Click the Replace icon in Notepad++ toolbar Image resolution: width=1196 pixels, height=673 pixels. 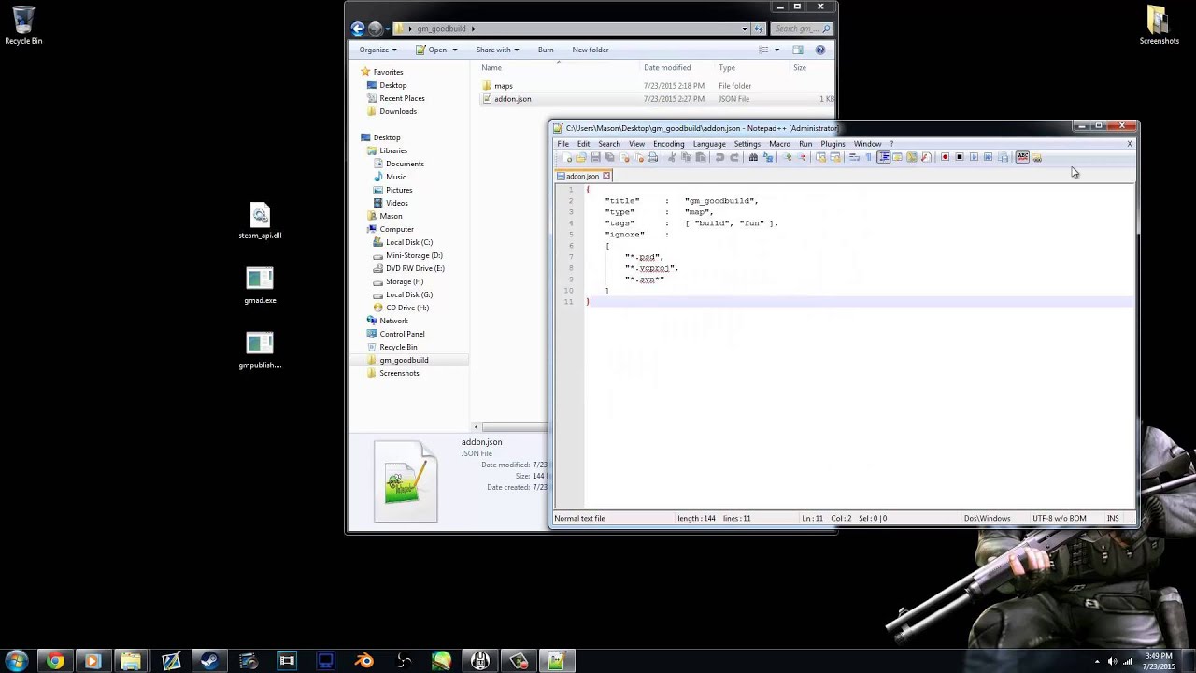coord(768,157)
